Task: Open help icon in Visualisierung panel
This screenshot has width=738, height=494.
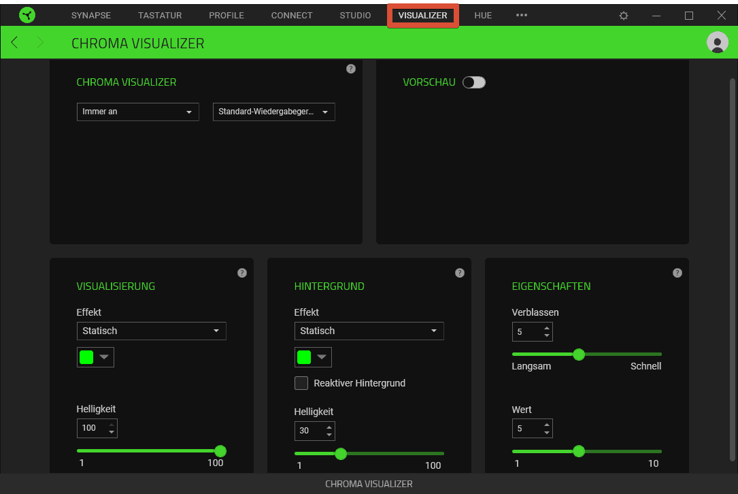Action: [x=242, y=273]
